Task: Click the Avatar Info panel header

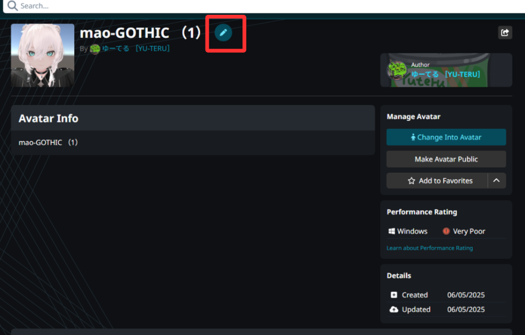Action: [x=193, y=118]
